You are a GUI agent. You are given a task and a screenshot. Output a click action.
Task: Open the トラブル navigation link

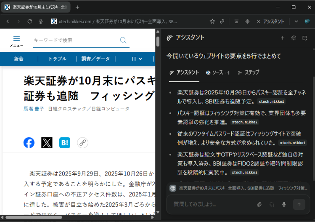57,59
